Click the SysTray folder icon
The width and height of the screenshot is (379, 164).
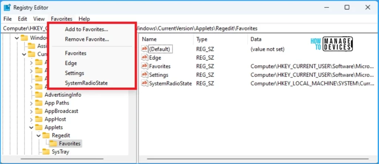46,152
